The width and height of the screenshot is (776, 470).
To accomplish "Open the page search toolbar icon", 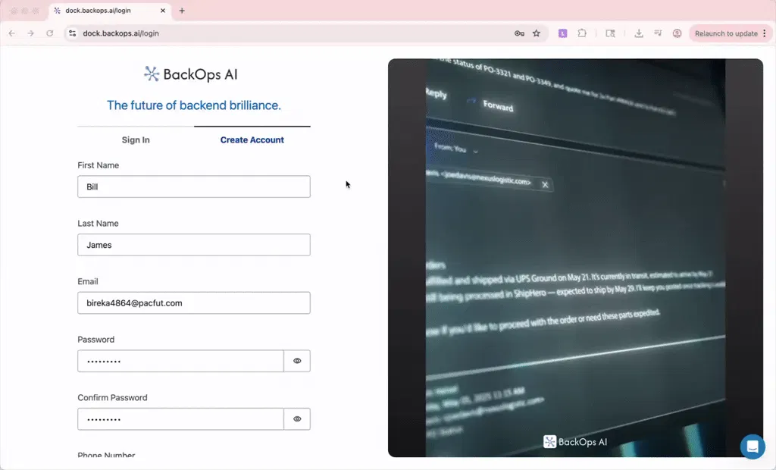I will (610, 33).
